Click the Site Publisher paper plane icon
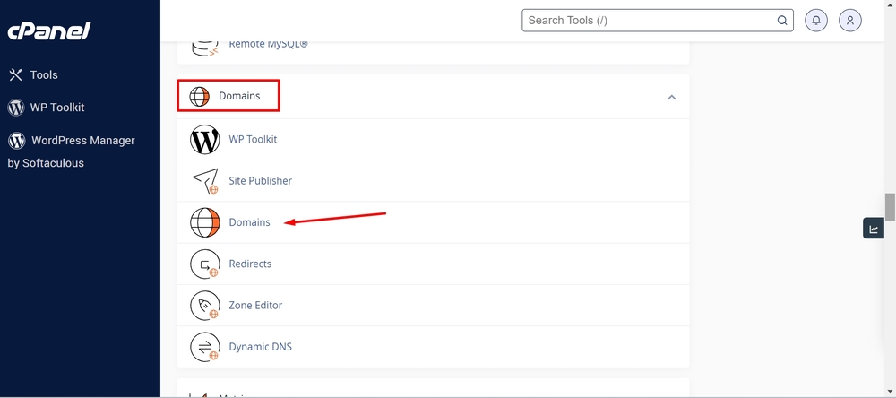Screen dimensions: 896x398 (x=205, y=181)
